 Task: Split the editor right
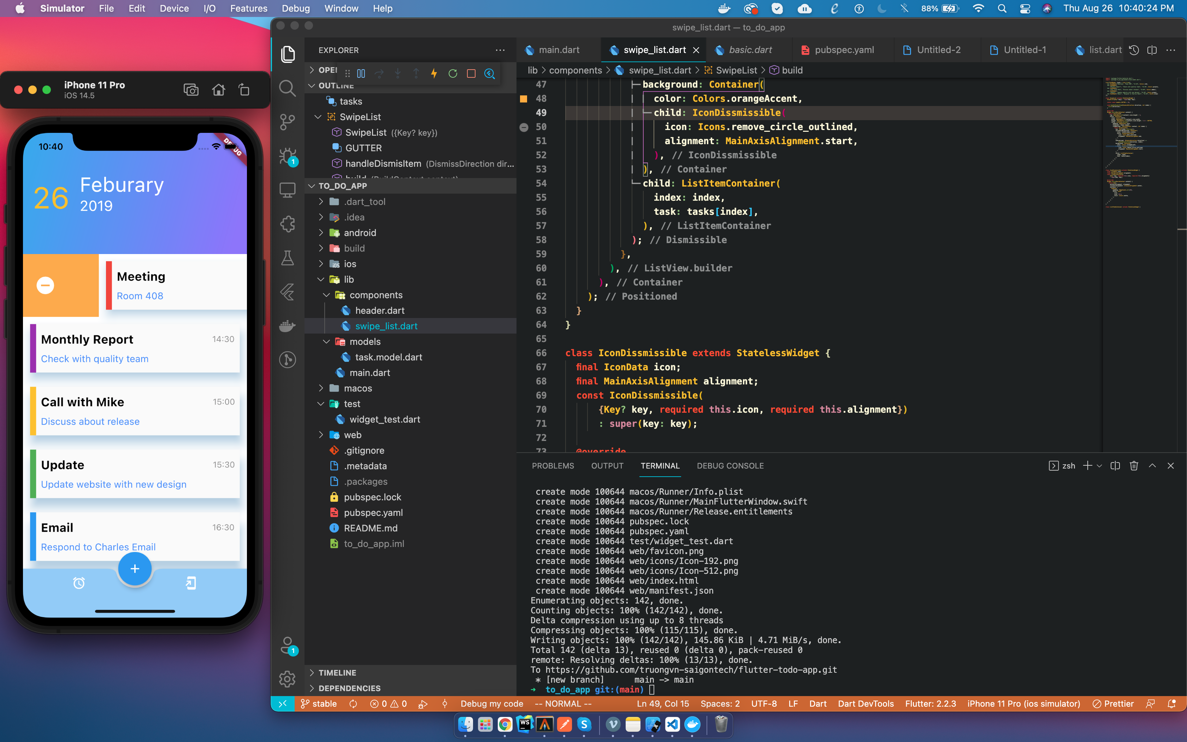(x=1152, y=50)
